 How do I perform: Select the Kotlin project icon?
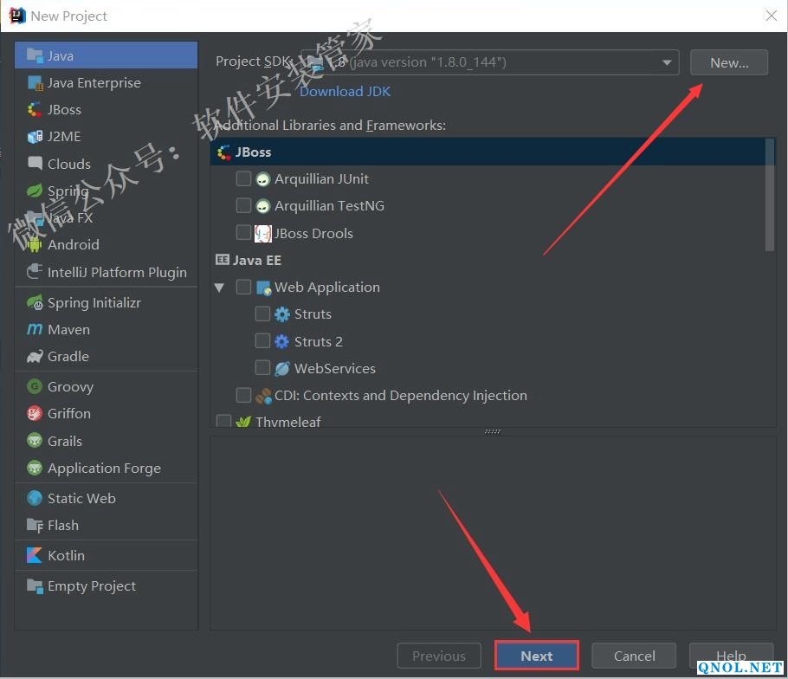[35, 556]
